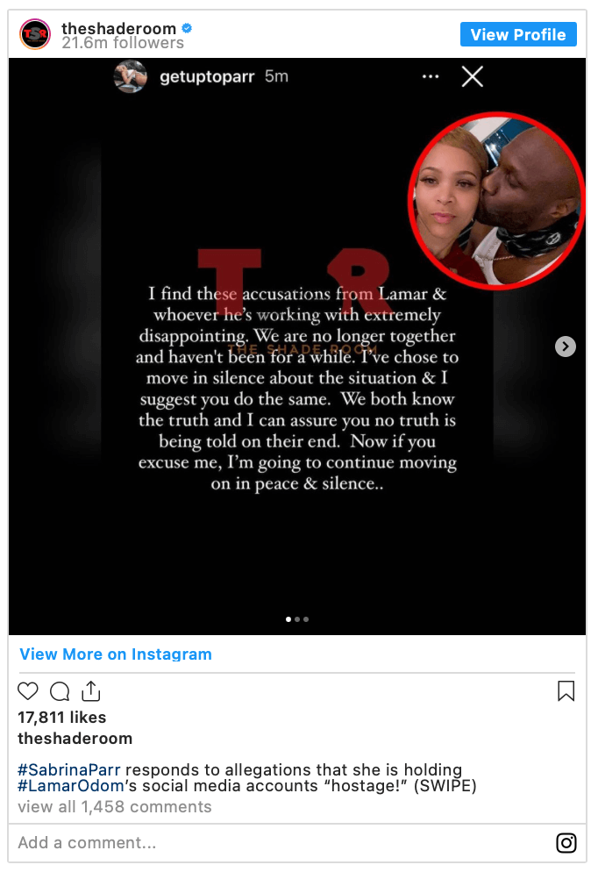
Task: Click theshaderoom profile avatar logo
Action: pyautogui.click(x=35, y=34)
